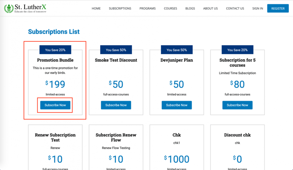
Task: Open the PROGRAMS page
Action: [x=147, y=9]
